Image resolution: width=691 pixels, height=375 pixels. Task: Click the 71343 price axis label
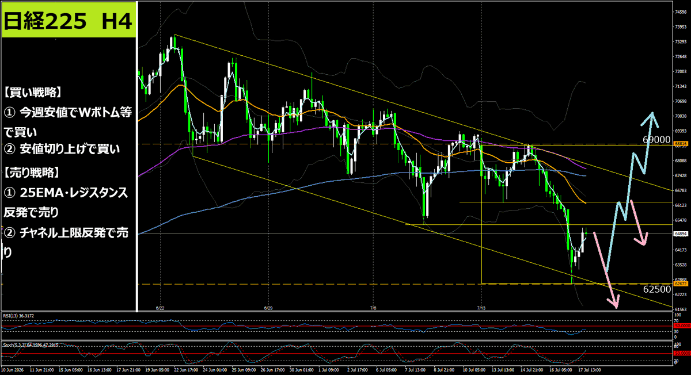tap(680, 86)
